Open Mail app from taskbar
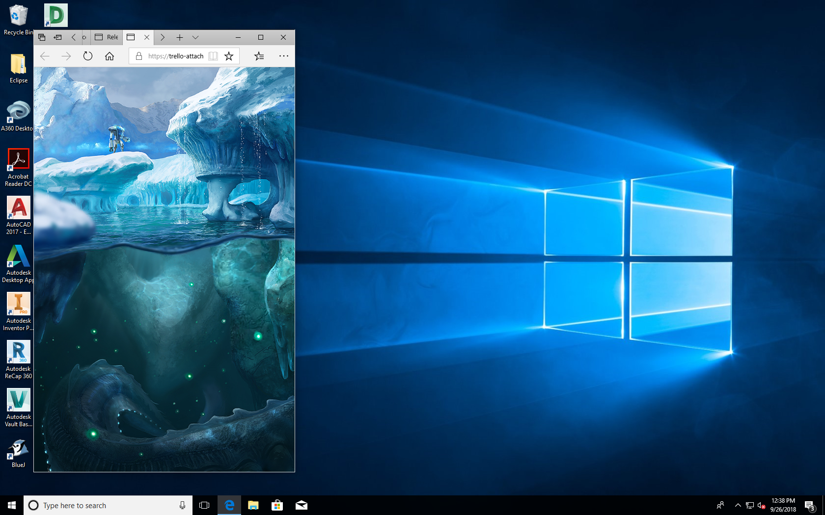 click(x=302, y=505)
